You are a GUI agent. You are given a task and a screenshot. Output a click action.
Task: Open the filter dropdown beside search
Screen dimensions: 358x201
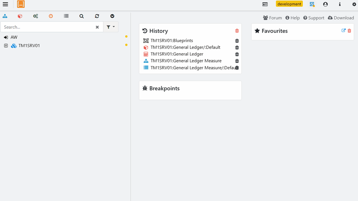(x=111, y=27)
